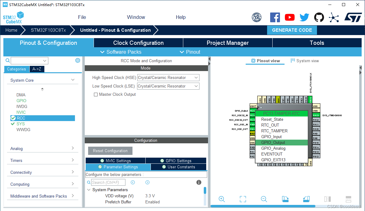
Task: Open the GitHub icon
Action: [x=319, y=17]
